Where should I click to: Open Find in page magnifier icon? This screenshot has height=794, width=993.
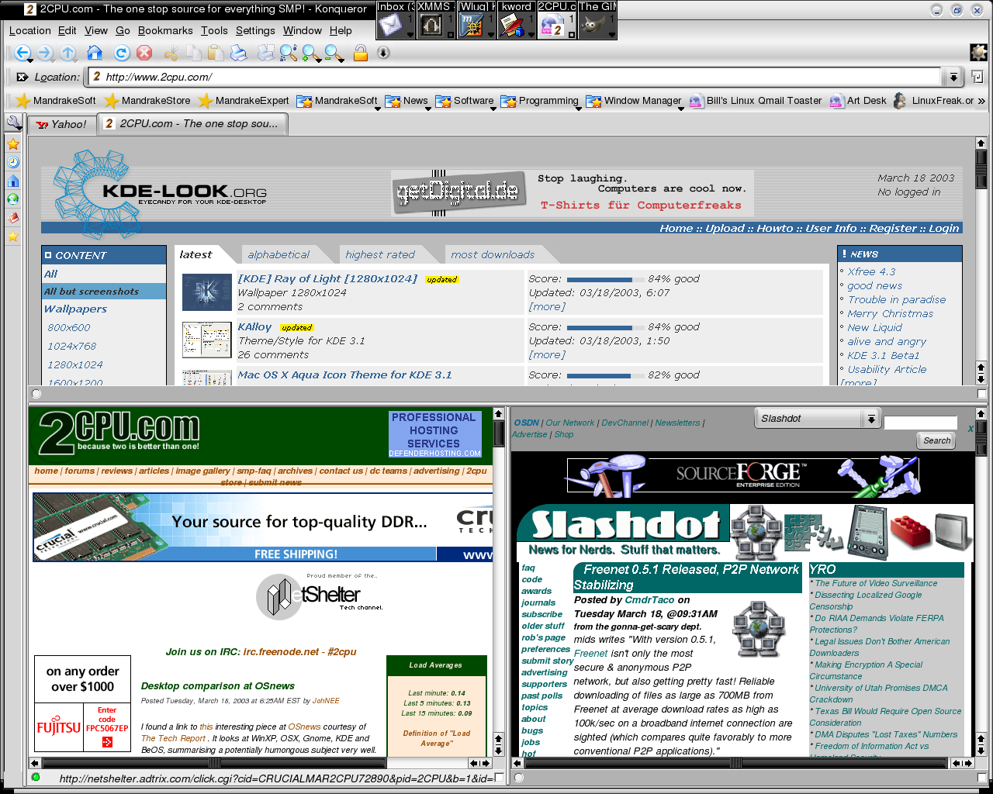(x=289, y=53)
